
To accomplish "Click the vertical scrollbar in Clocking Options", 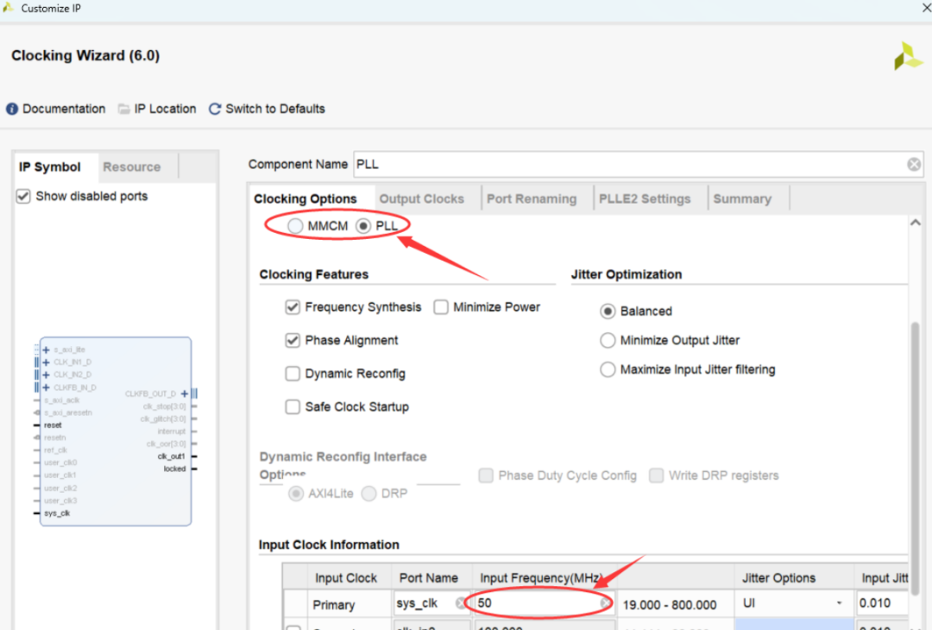I will [915, 388].
